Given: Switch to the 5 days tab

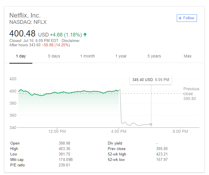Looking at the screenshot, I should [x=54, y=56].
